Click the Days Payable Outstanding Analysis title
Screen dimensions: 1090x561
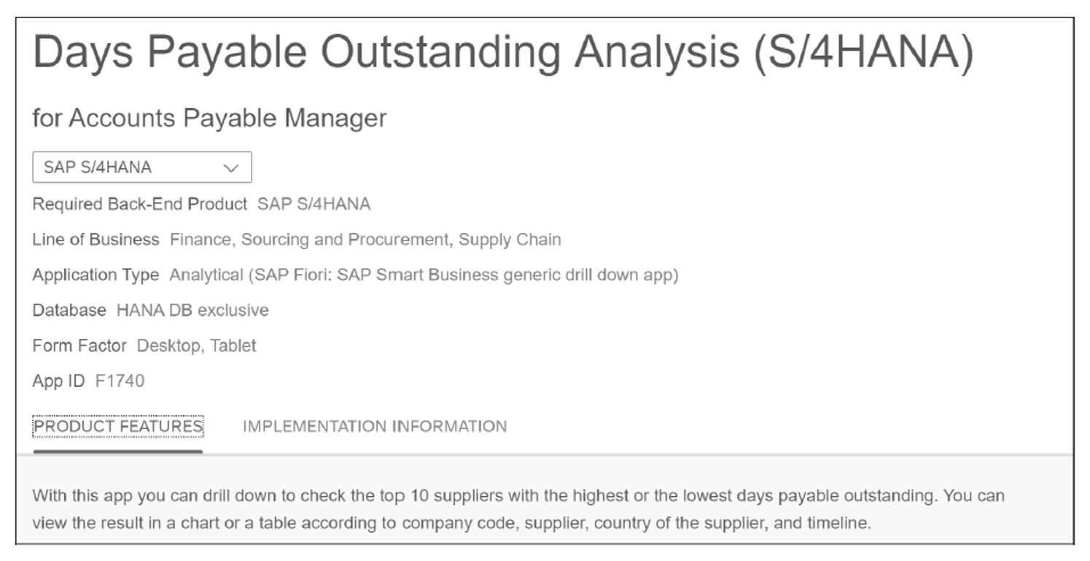[503, 52]
